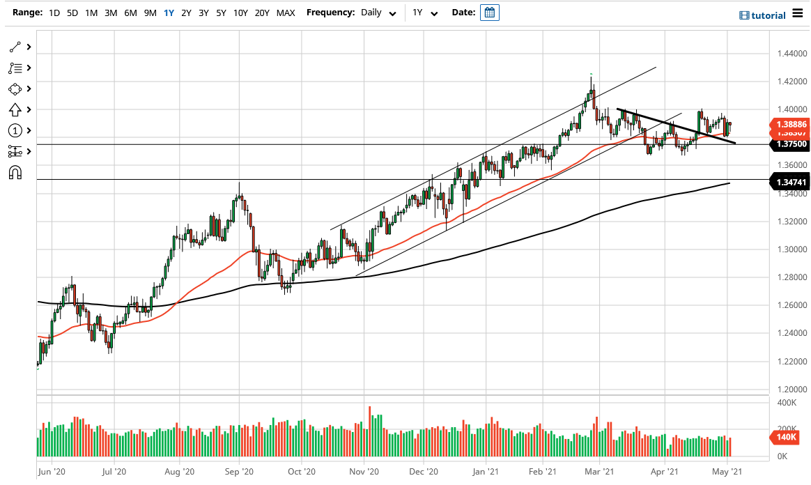Select the arrow marker tool
Image resolution: width=811 pixels, height=485 pixels.
pyautogui.click(x=15, y=109)
